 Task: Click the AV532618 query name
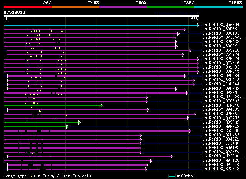15,12
